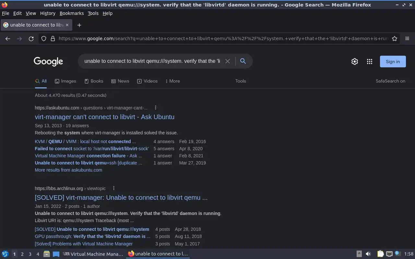Viewport: 415px width, 259px height.
Task: Focus the Firefox URL address bar
Action: pos(223,39)
